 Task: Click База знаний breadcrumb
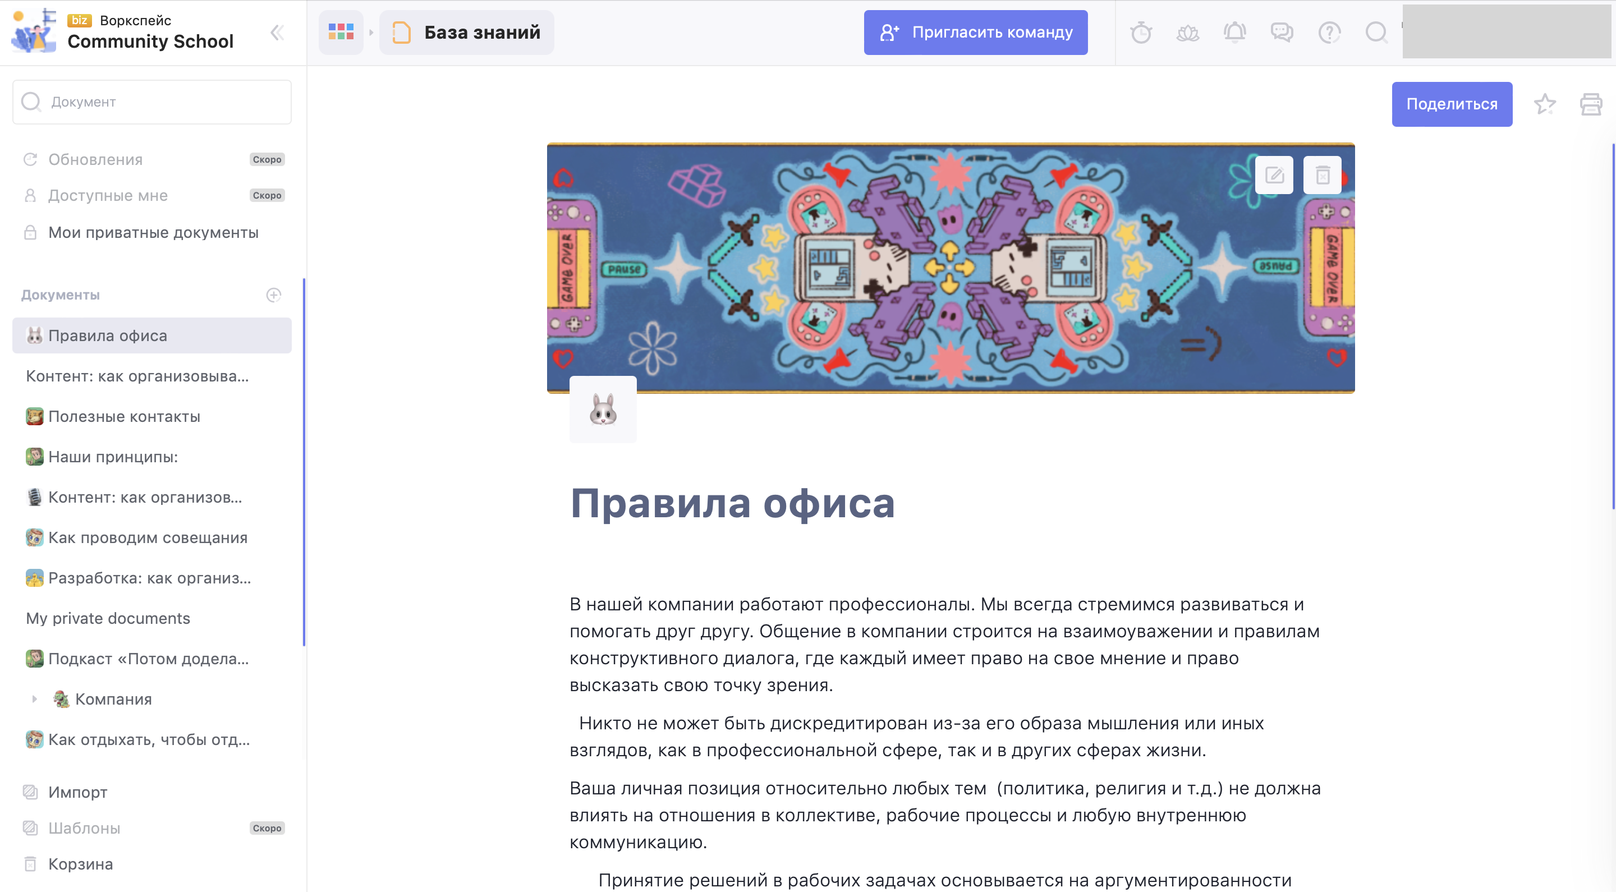tap(467, 32)
